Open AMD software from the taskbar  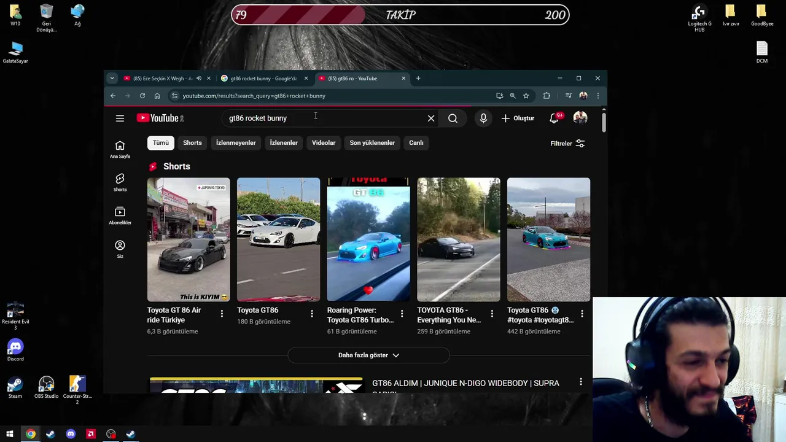(x=91, y=434)
